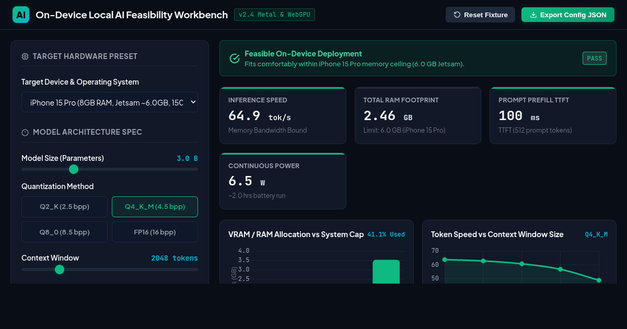The width and height of the screenshot is (627, 329).
Task: Click the Continuous Power card
Action: [x=283, y=181]
